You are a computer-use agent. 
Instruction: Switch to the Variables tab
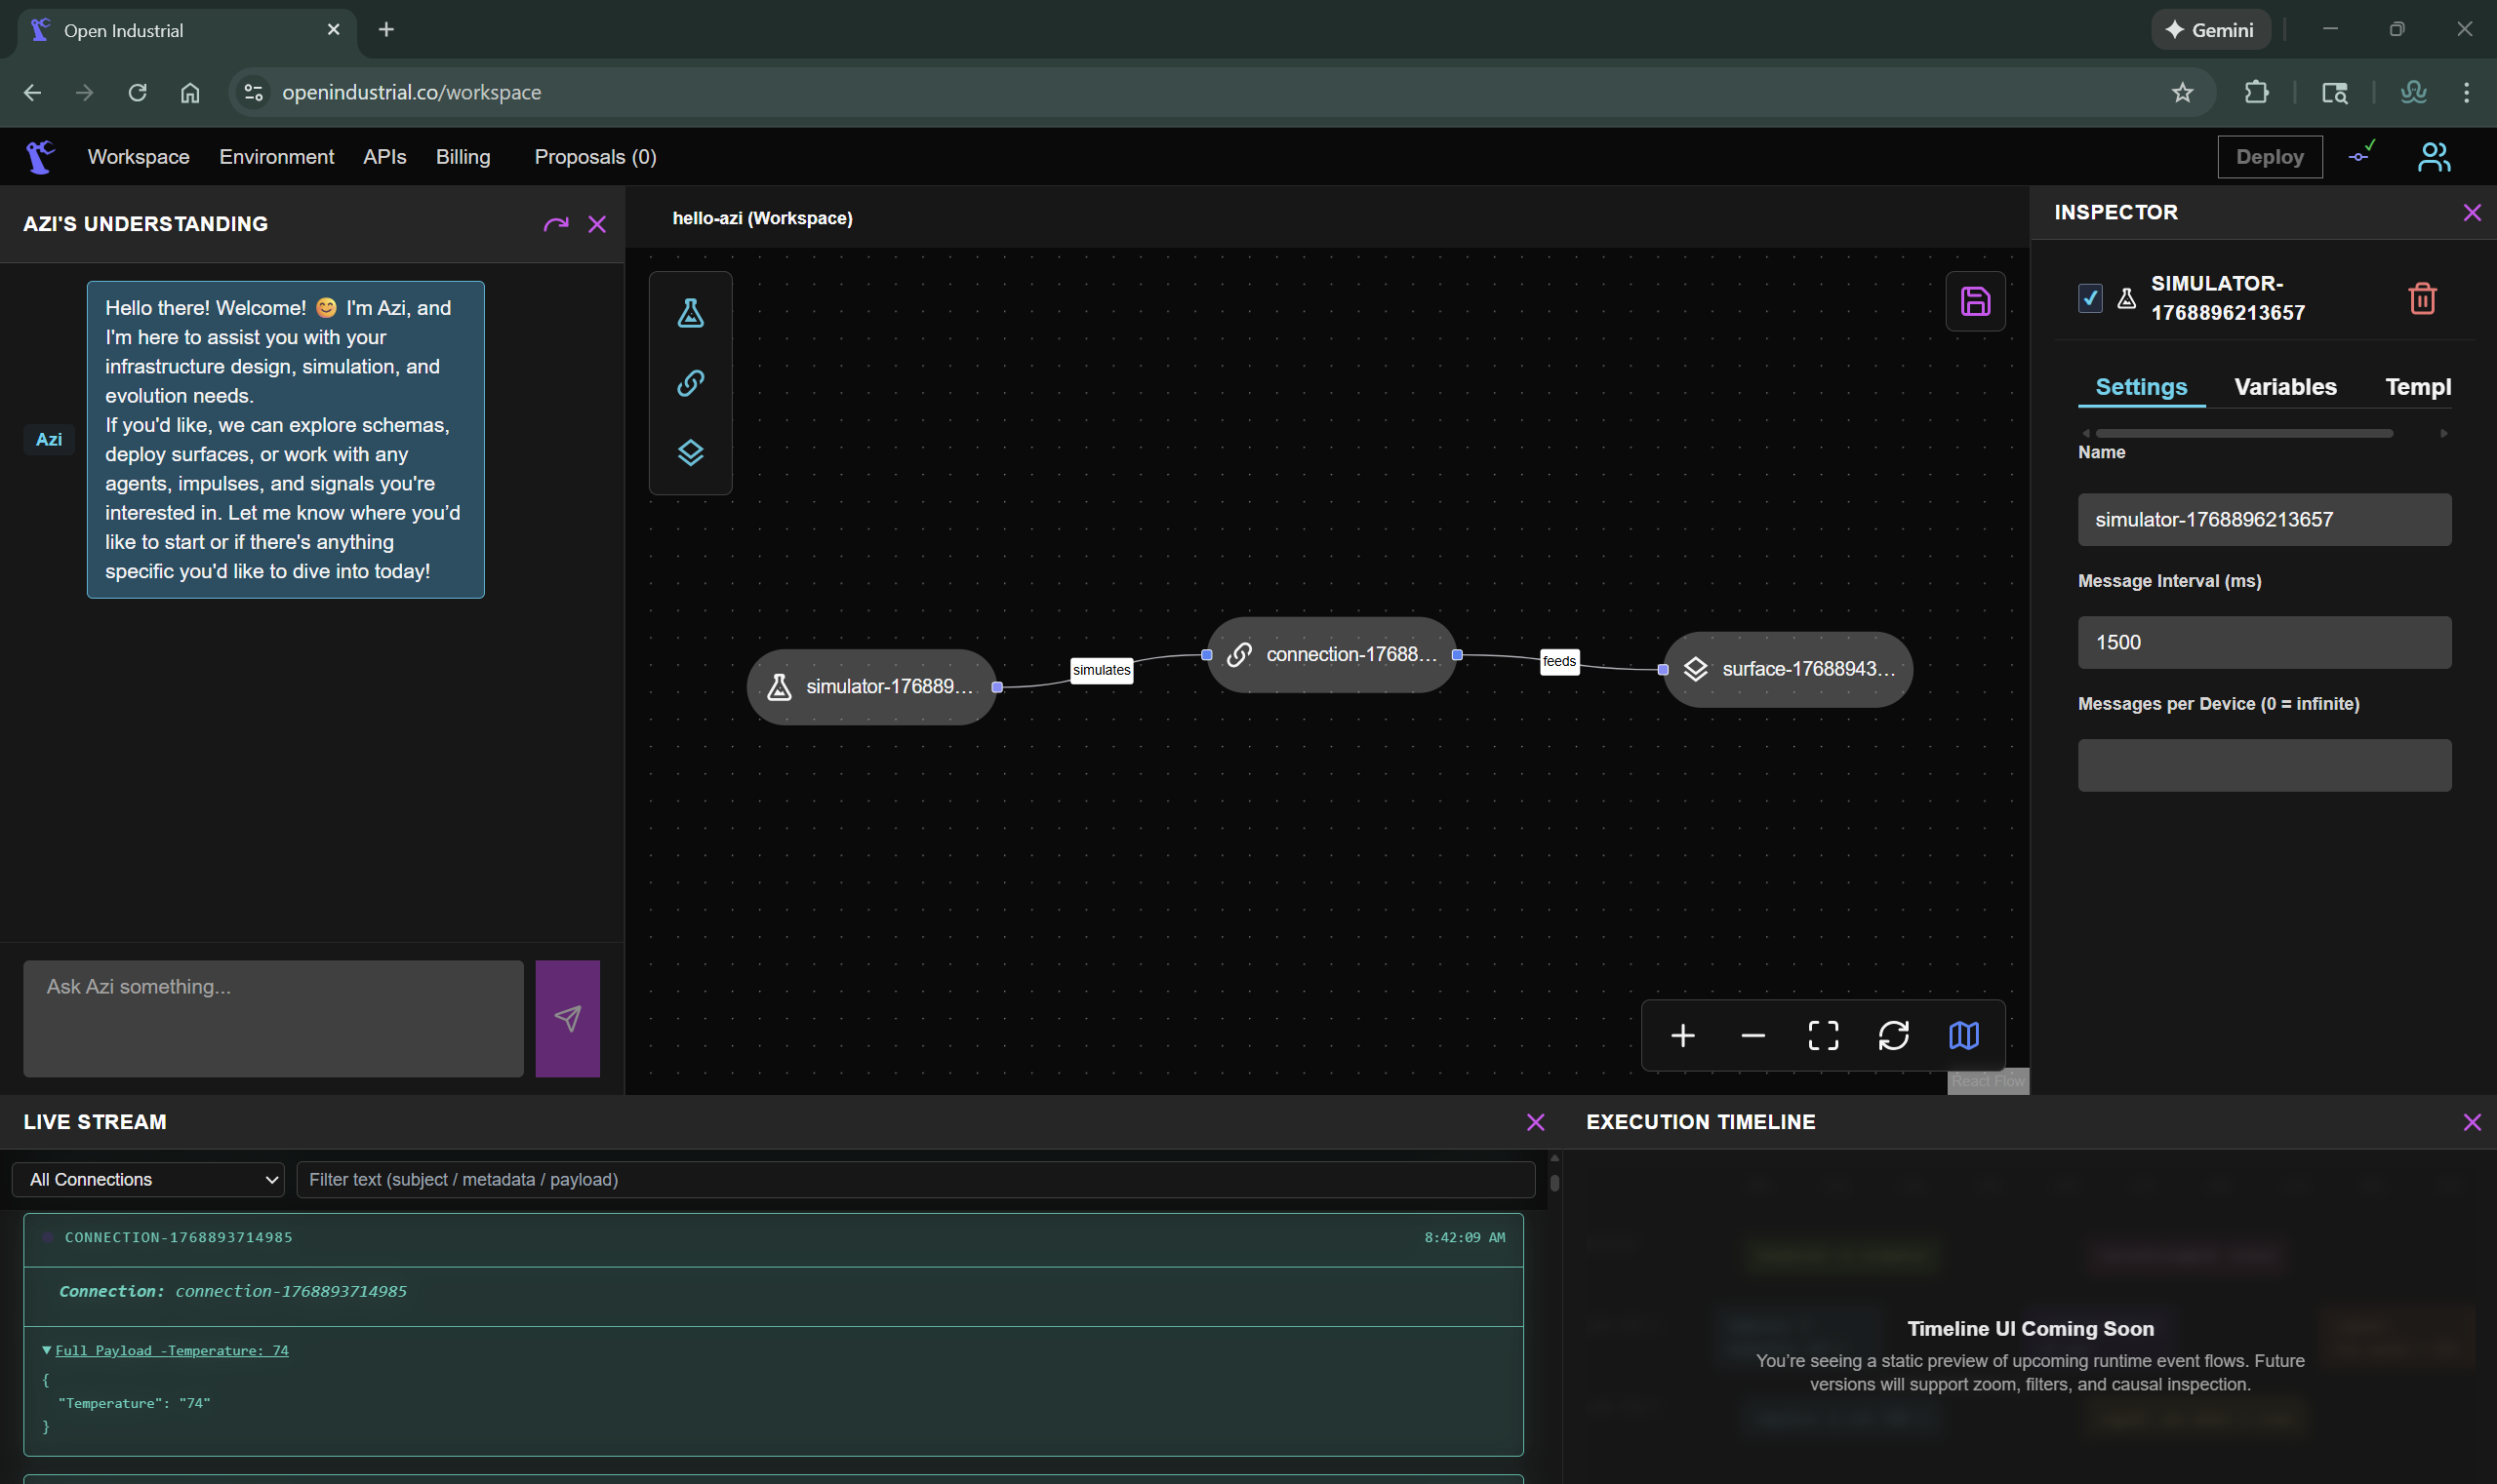[x=2285, y=387]
